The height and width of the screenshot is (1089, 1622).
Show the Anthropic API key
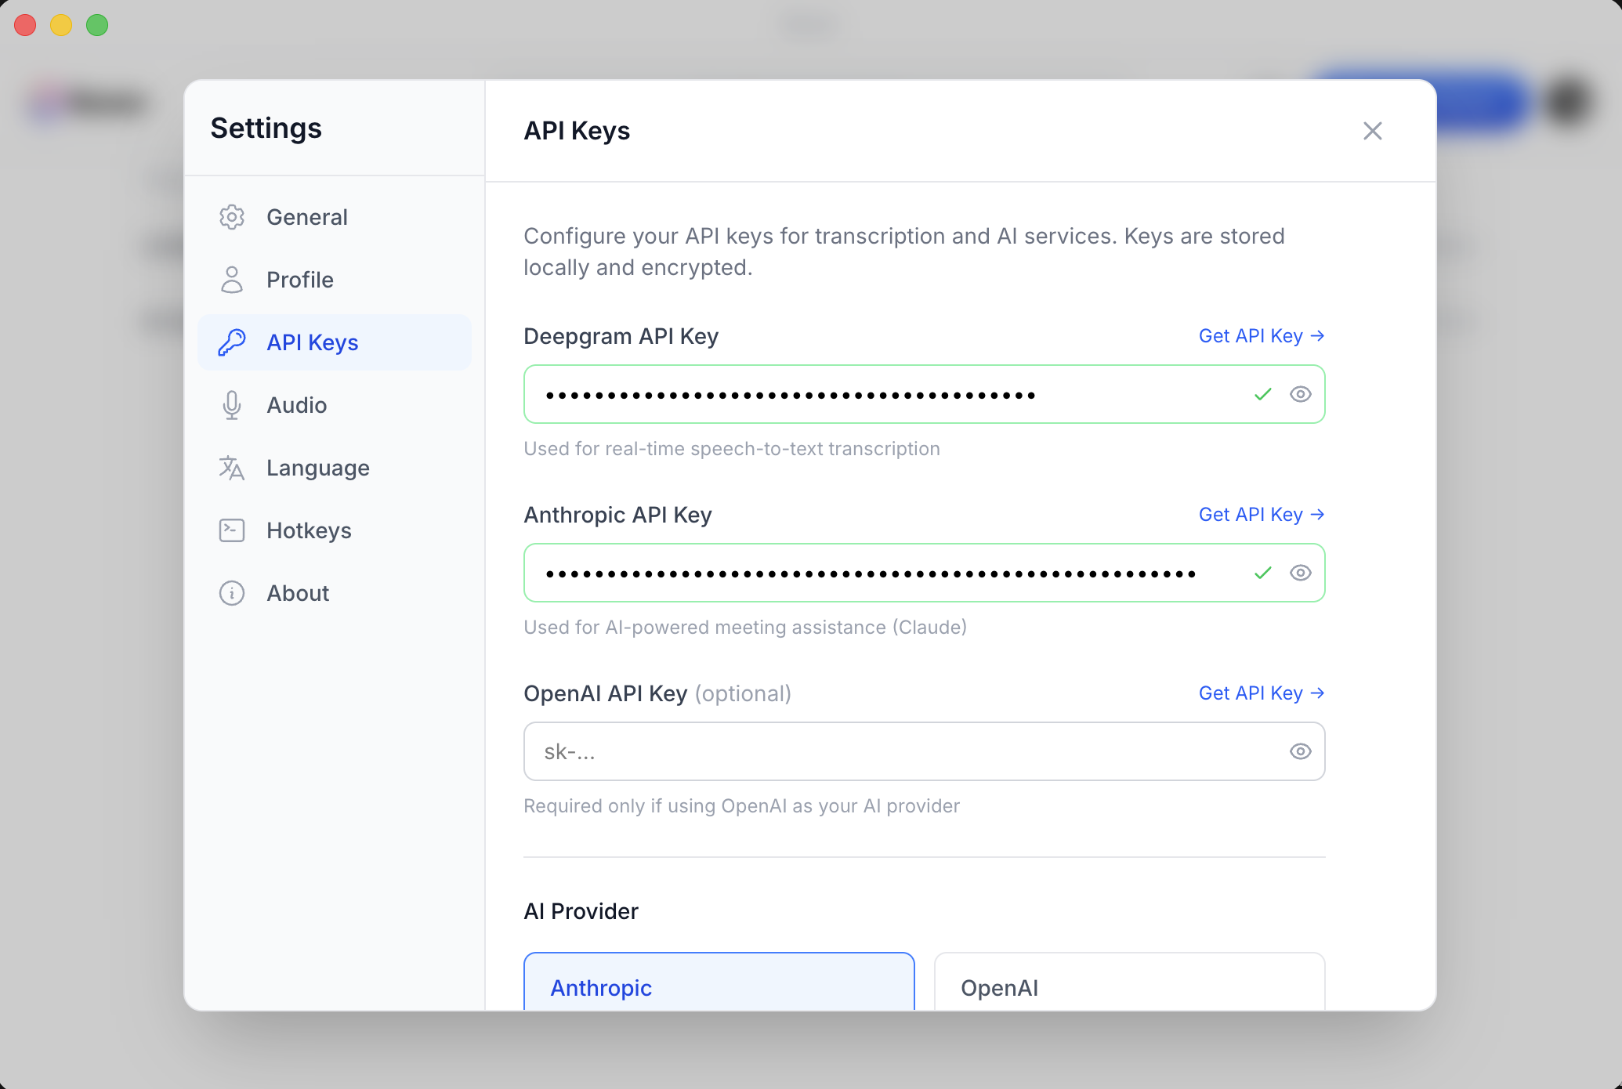1300,573
